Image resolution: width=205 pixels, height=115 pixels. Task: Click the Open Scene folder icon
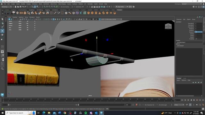tap(18, 7)
